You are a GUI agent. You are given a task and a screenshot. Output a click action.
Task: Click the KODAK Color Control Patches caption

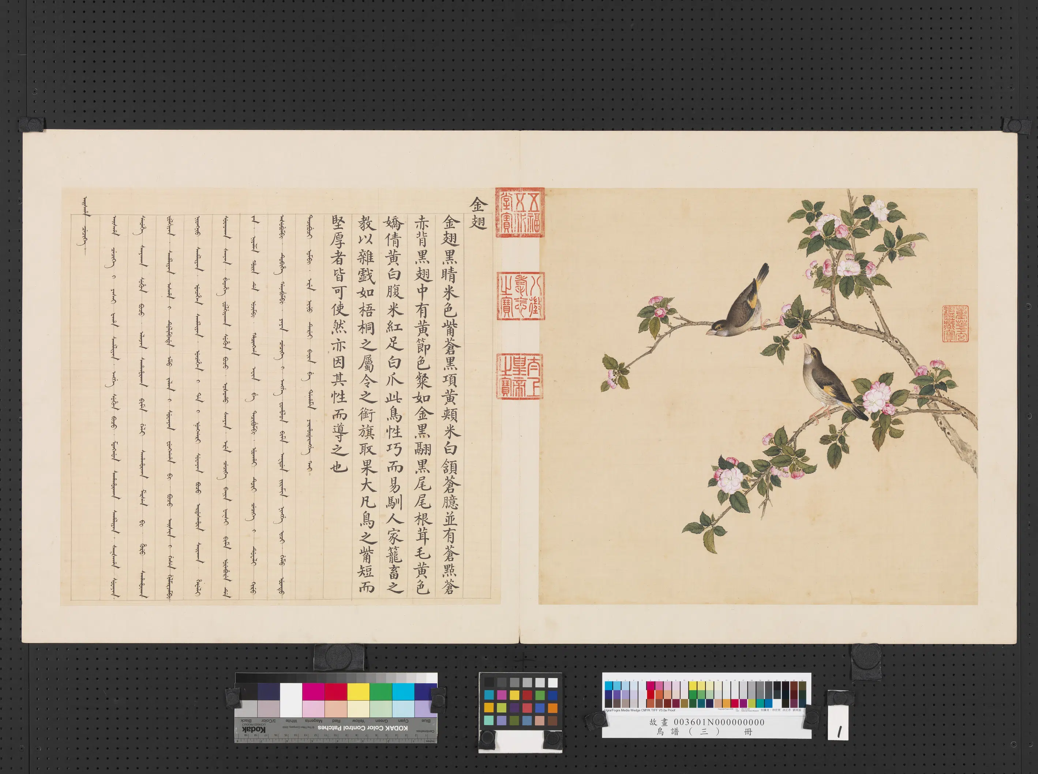pos(363,728)
